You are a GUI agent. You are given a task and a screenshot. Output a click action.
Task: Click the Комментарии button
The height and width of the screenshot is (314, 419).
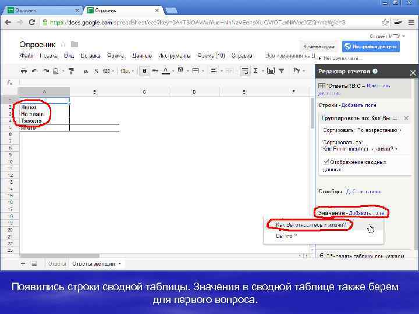click(319, 47)
